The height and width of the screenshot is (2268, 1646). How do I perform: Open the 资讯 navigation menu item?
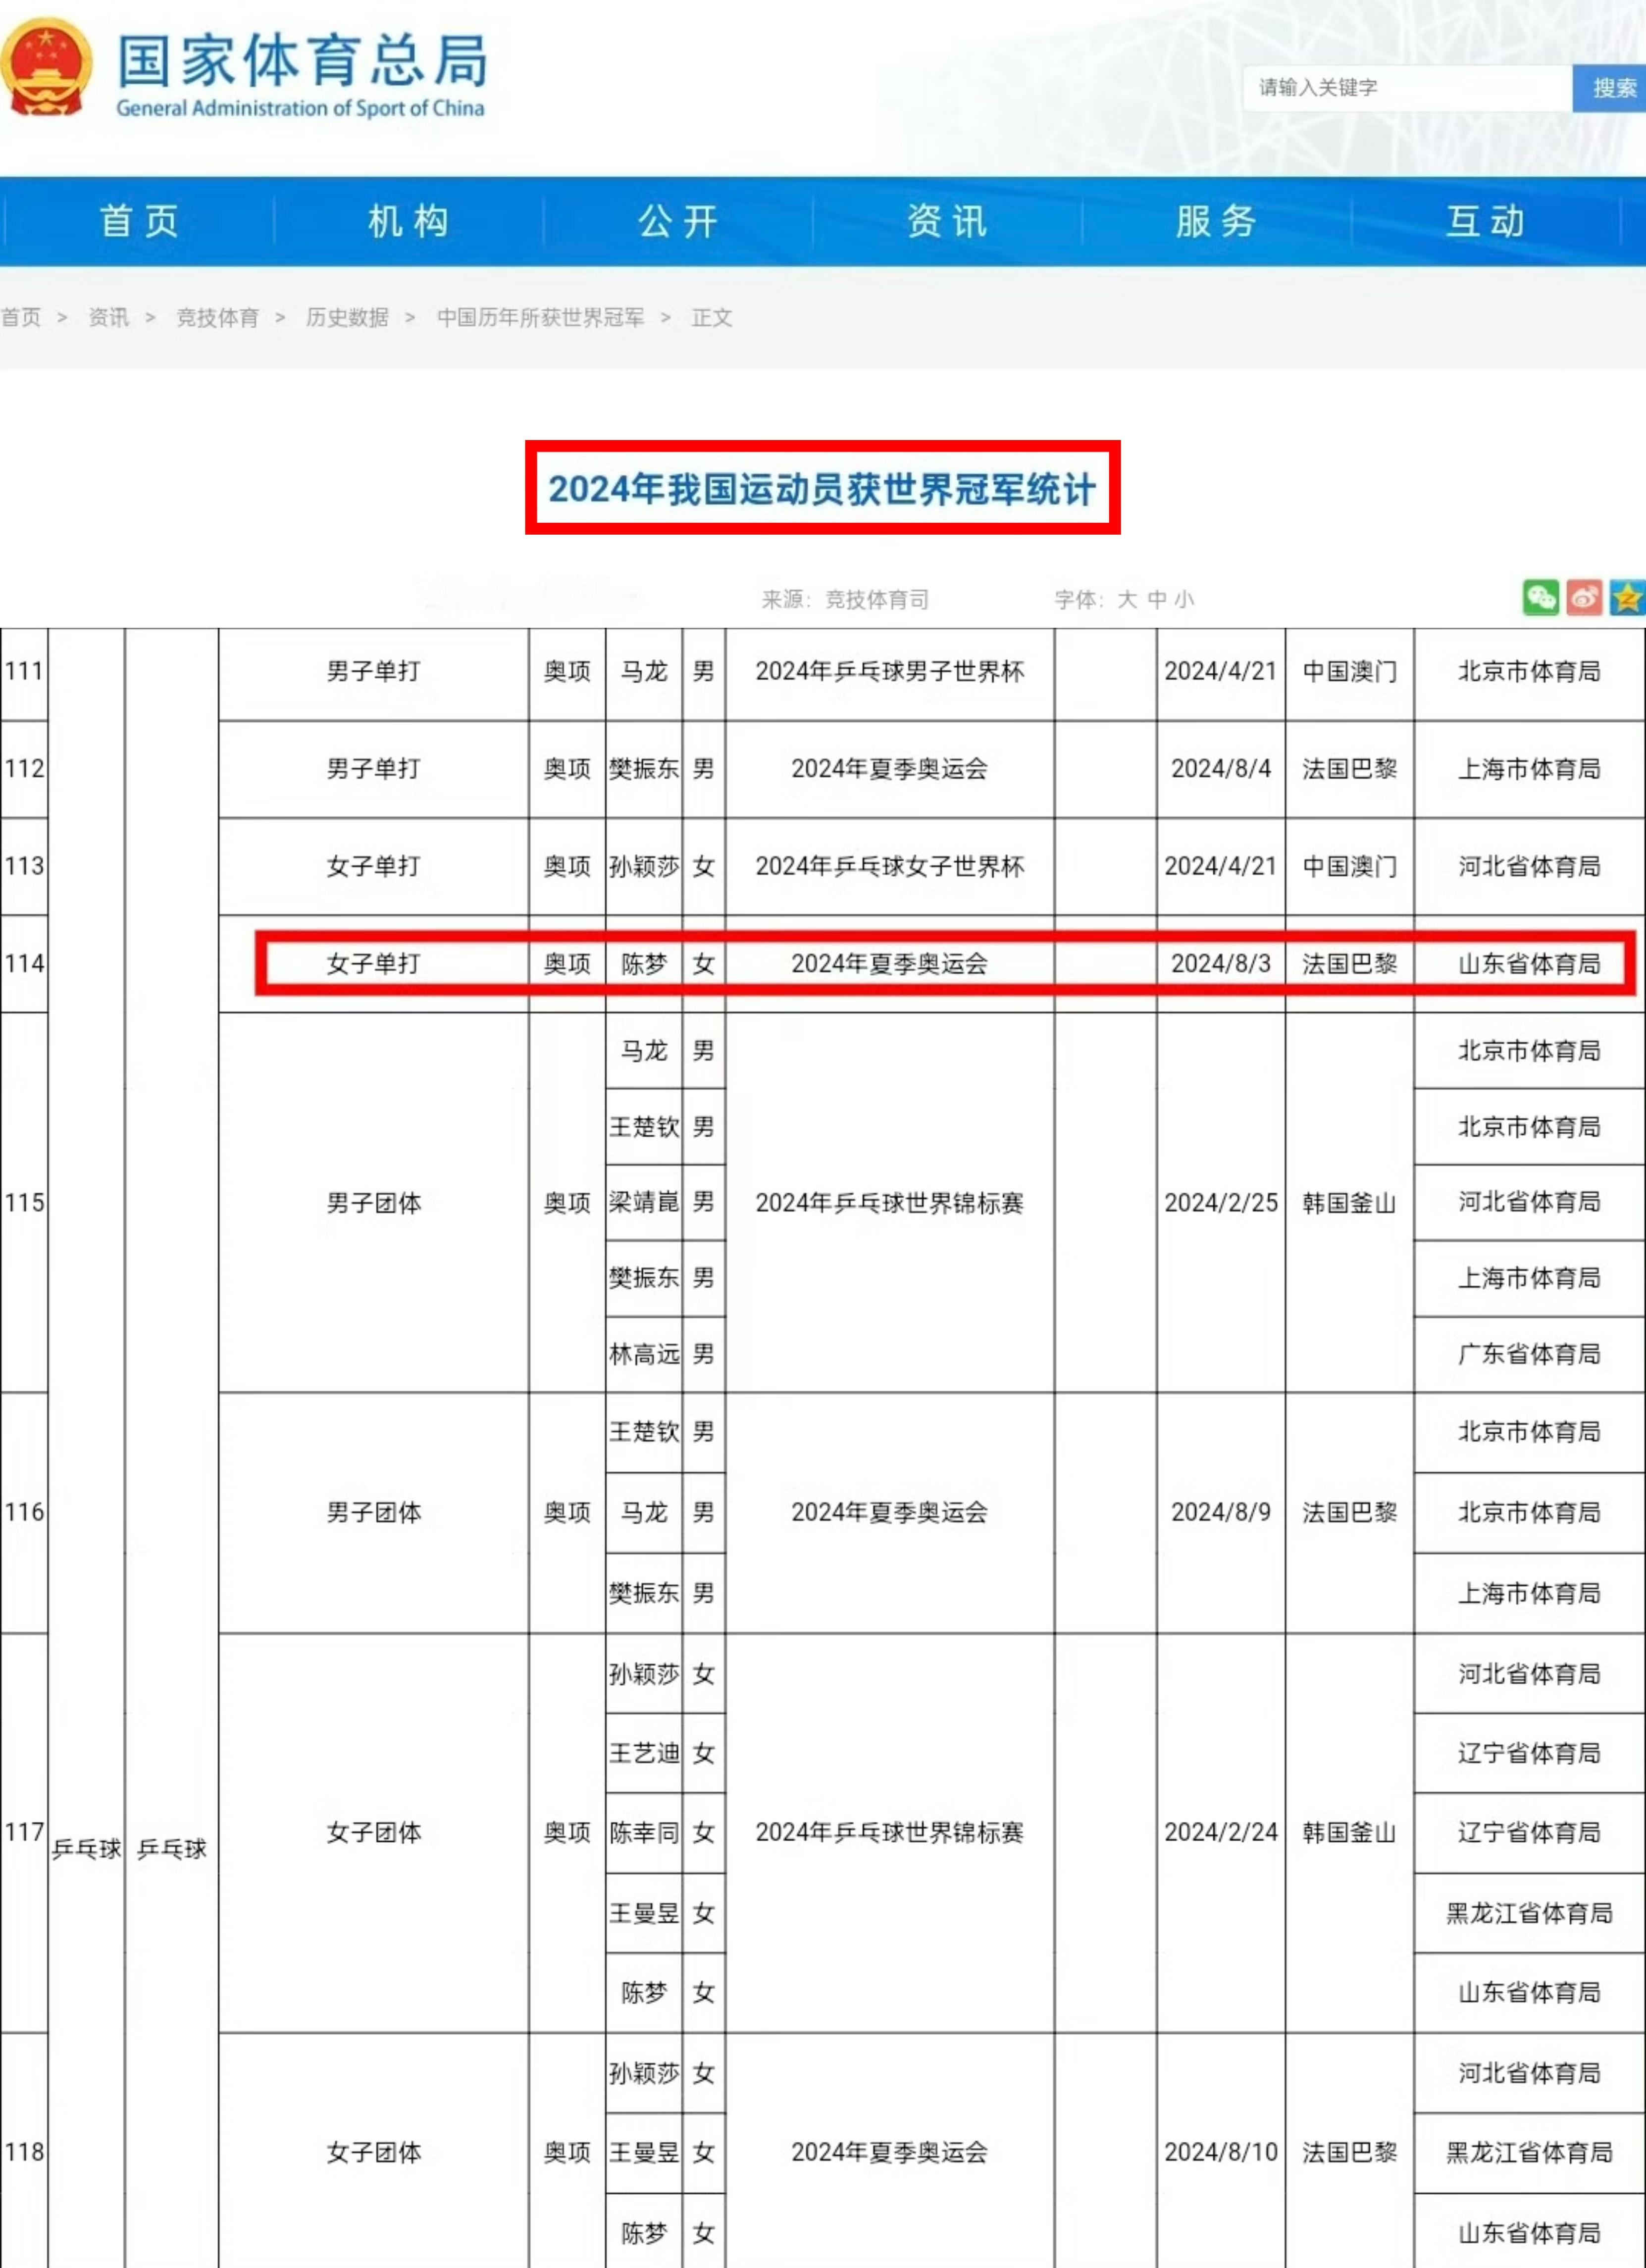(x=947, y=221)
